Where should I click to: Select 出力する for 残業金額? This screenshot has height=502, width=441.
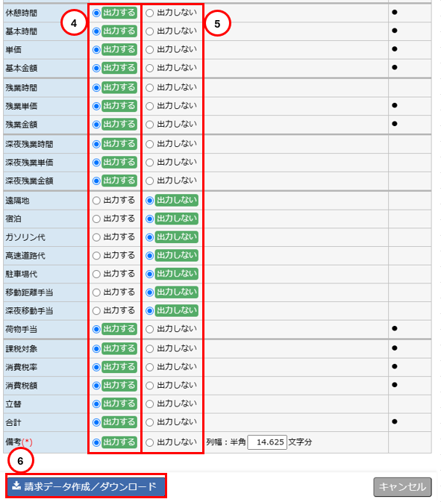click(x=96, y=125)
